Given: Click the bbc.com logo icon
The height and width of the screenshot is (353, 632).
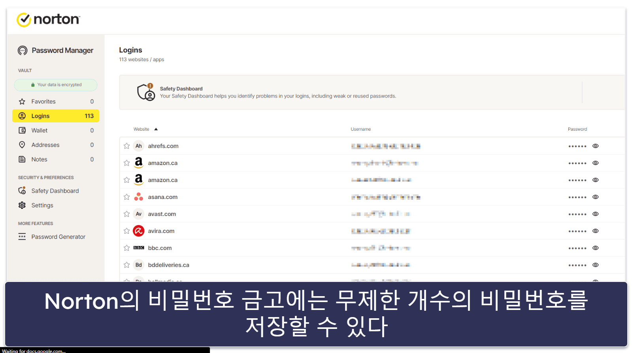Looking at the screenshot, I should click(x=138, y=248).
